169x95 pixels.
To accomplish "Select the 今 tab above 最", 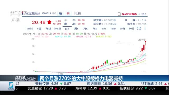I will (65, 20).
